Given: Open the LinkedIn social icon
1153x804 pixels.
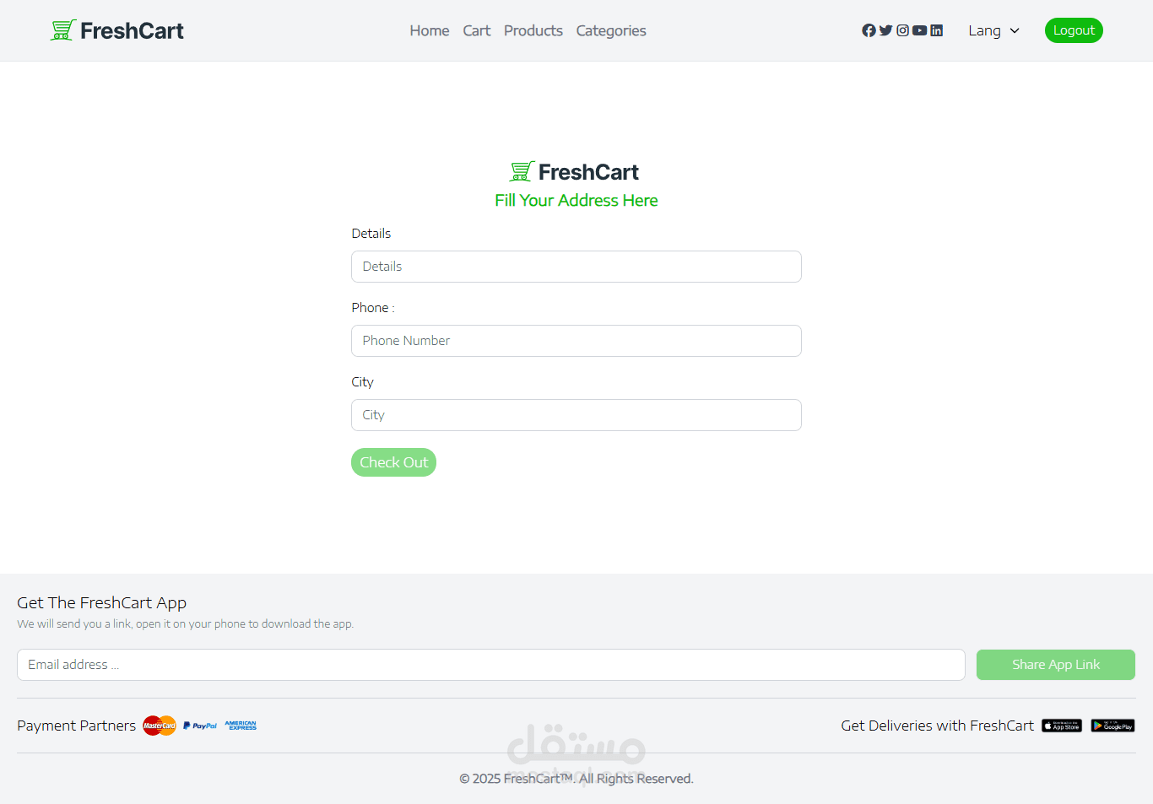Looking at the screenshot, I should tap(936, 30).
